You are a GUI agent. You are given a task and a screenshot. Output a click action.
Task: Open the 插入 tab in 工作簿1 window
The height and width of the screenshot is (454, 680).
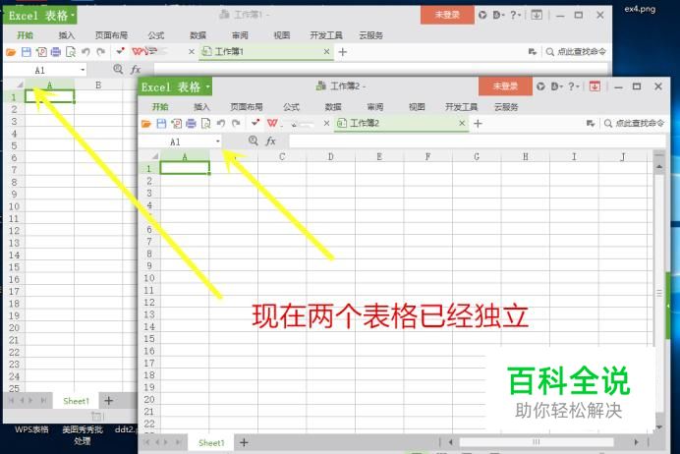67,35
